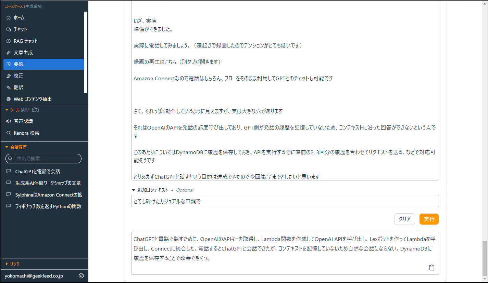The width and height of the screenshot is (488, 283).
Task: Click the magnifier icon beside Kendra 検索
Action: click(9, 133)
